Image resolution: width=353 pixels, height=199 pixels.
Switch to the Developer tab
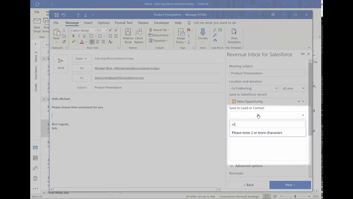click(162, 23)
